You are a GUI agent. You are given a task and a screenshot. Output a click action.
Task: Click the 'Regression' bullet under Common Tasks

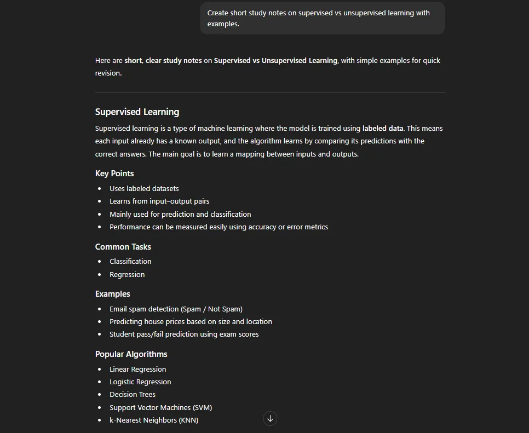[127, 274]
